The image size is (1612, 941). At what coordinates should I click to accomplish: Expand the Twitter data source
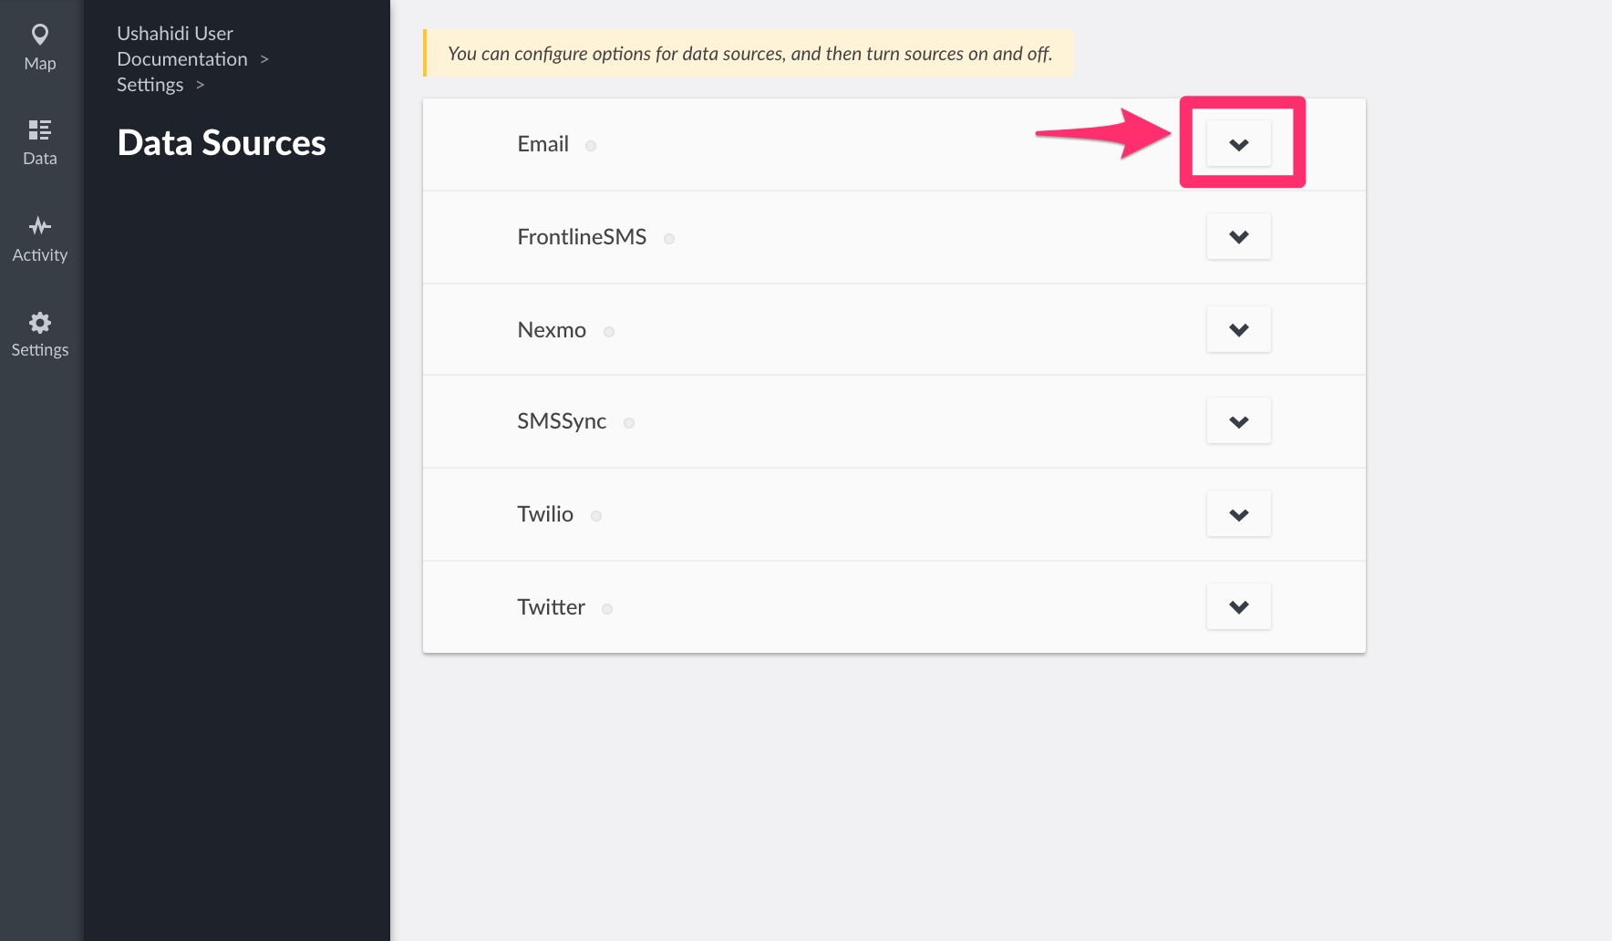(x=1238, y=607)
